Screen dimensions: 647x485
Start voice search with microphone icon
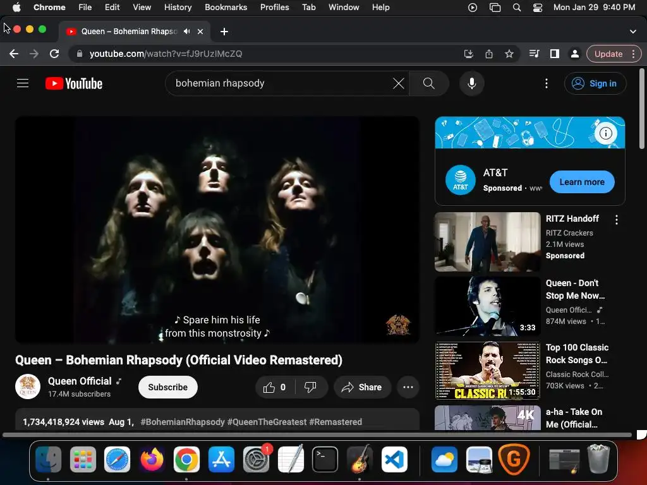pos(471,83)
